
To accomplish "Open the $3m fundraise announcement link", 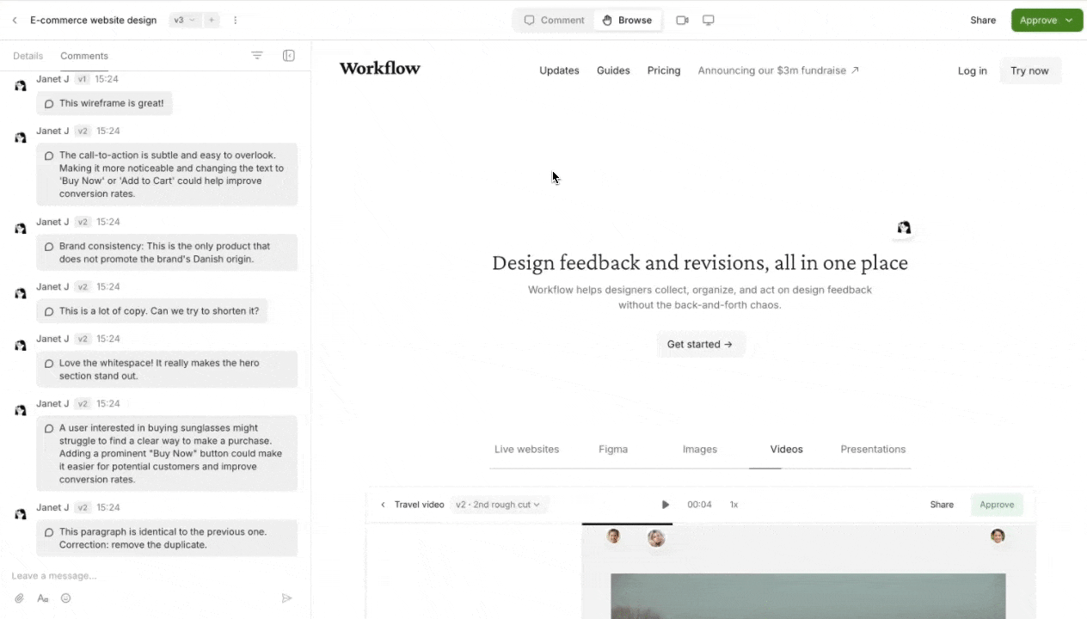I will pyautogui.click(x=778, y=70).
